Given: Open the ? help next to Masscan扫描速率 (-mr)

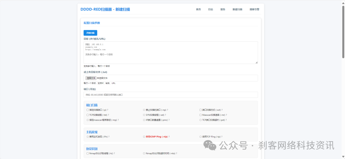Looking at the screenshot, I should 226,115.
